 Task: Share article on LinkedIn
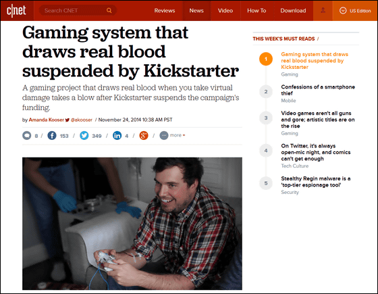pyautogui.click(x=117, y=135)
